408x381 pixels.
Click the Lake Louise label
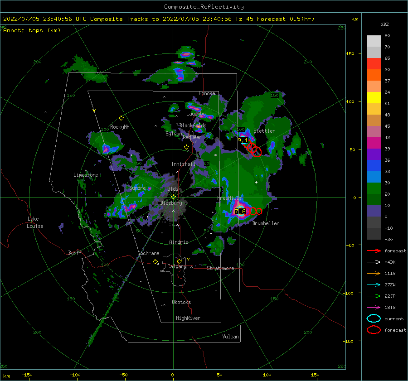click(x=35, y=222)
